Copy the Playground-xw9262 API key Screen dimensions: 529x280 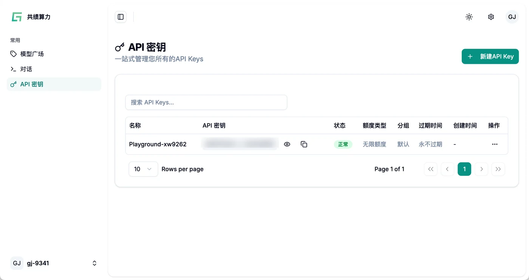click(304, 144)
